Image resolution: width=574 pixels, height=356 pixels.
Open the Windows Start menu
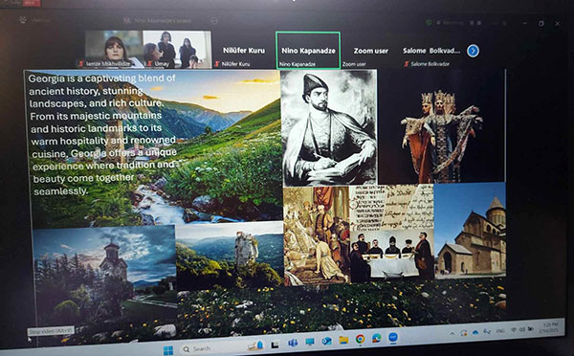[168, 350]
